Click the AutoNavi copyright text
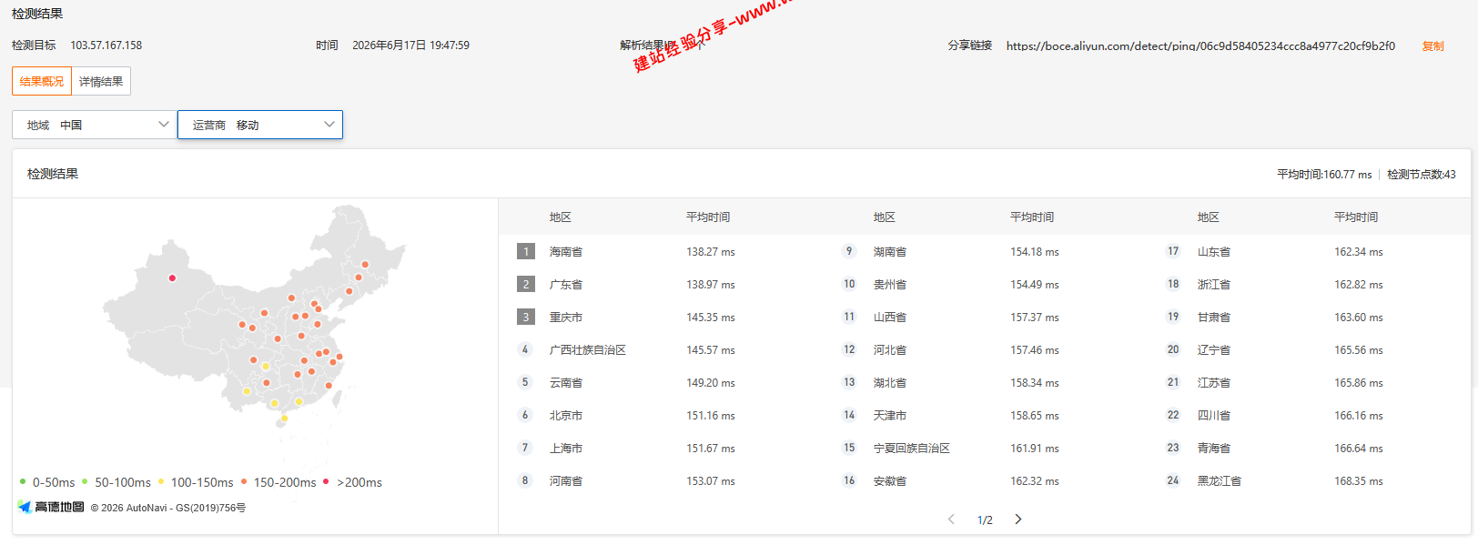 point(168,508)
